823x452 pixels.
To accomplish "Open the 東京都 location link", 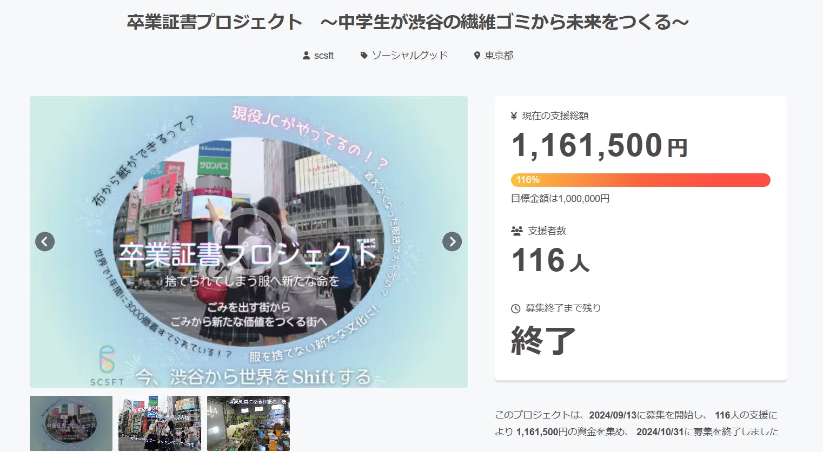I will 499,56.
